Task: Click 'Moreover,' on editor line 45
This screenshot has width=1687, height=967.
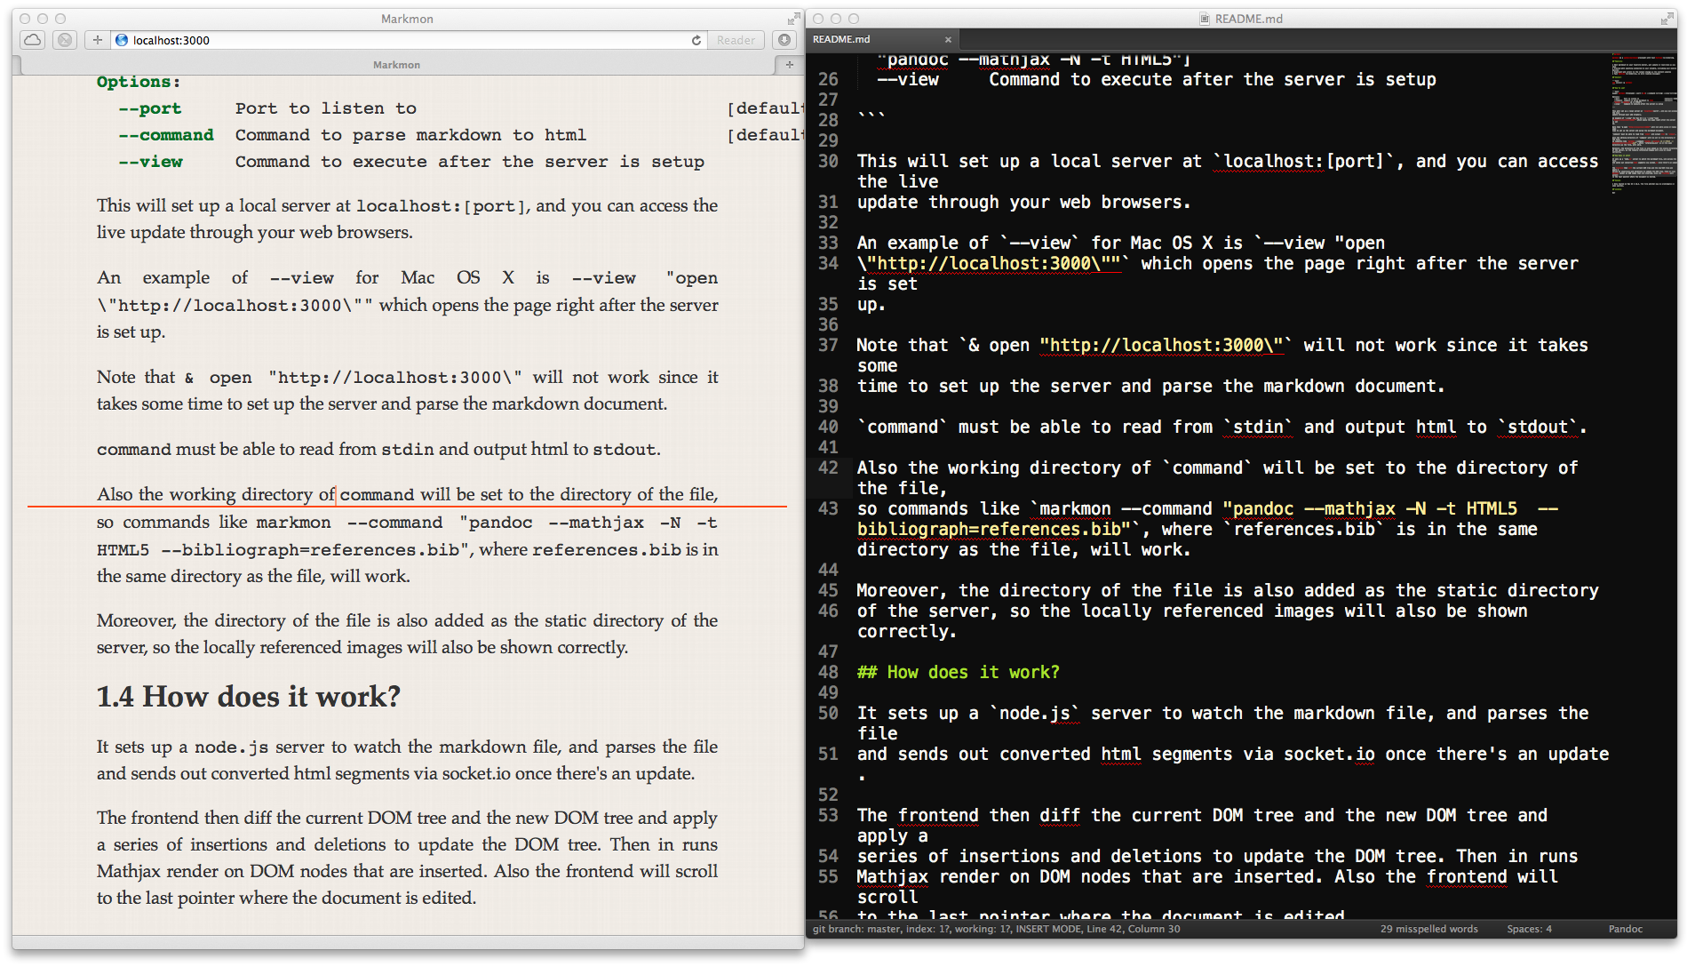Action: (x=902, y=591)
